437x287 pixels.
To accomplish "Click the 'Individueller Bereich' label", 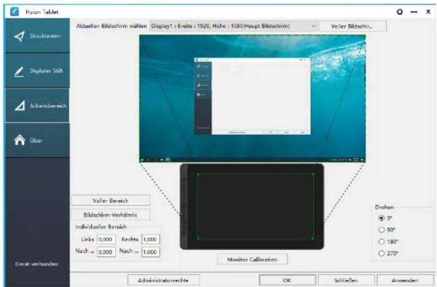I will pyautogui.click(x=101, y=227).
